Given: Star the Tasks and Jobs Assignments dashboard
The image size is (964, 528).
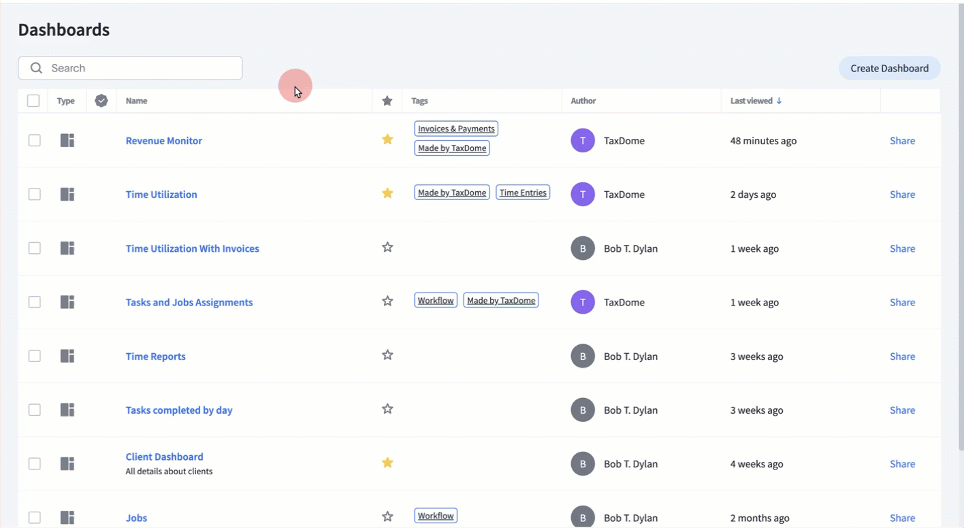Looking at the screenshot, I should (387, 301).
